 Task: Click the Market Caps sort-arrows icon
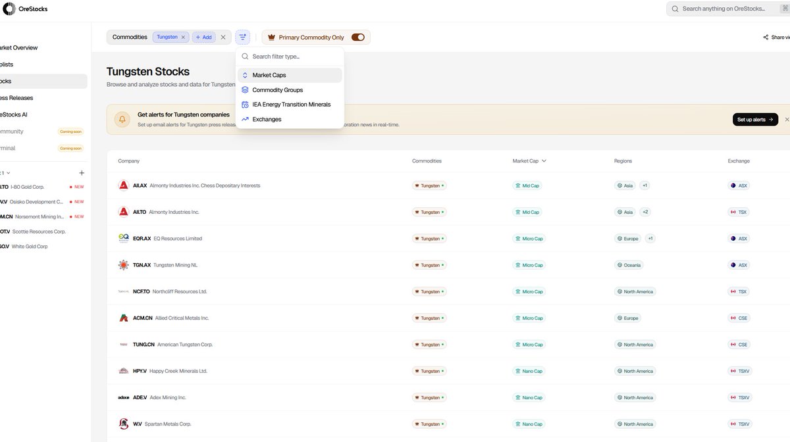coord(245,75)
